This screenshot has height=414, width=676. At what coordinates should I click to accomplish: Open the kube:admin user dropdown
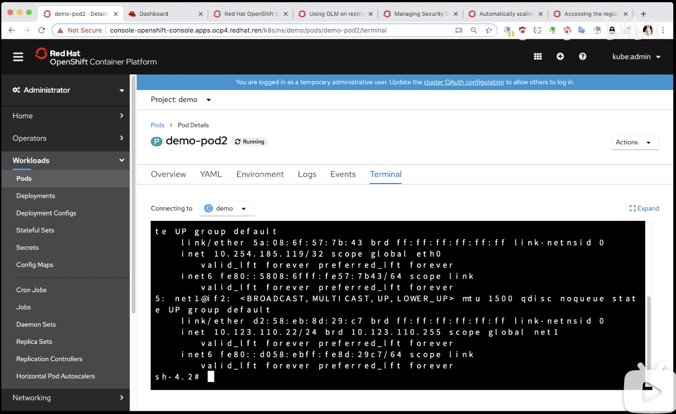click(x=636, y=57)
